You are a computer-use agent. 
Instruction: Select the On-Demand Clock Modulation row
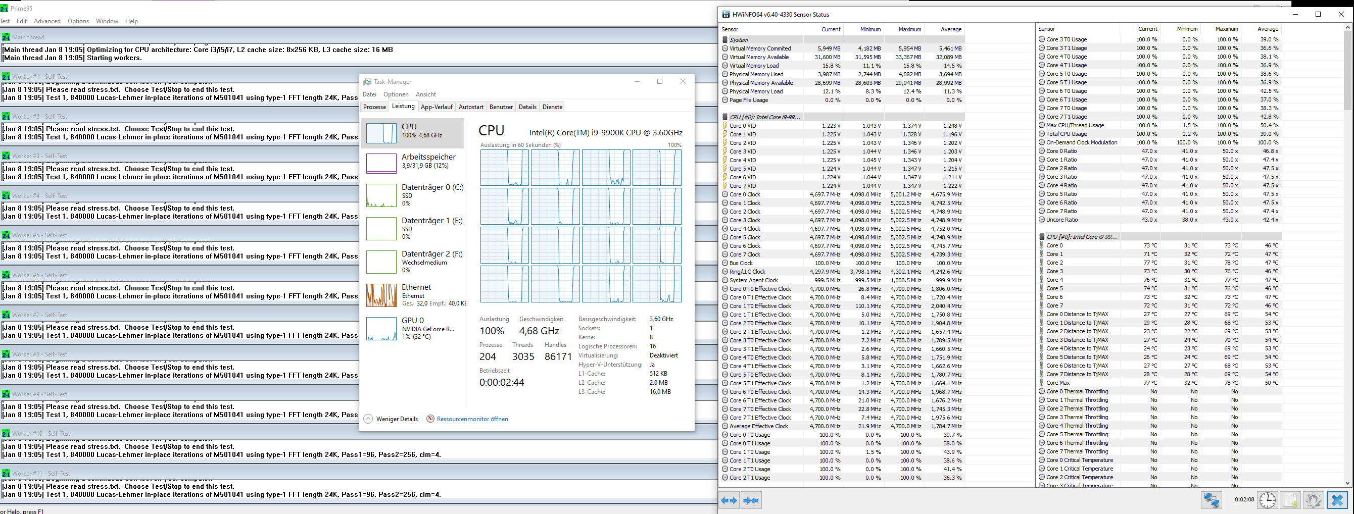(x=1159, y=142)
